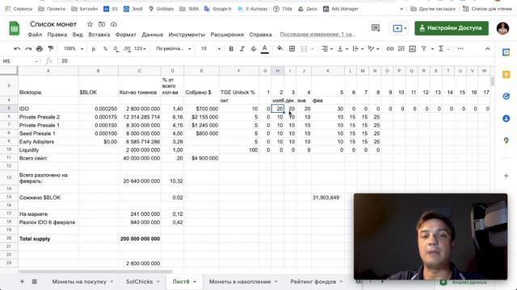517x290 pixels.
Task: Open the Справка menu
Action: (260, 35)
